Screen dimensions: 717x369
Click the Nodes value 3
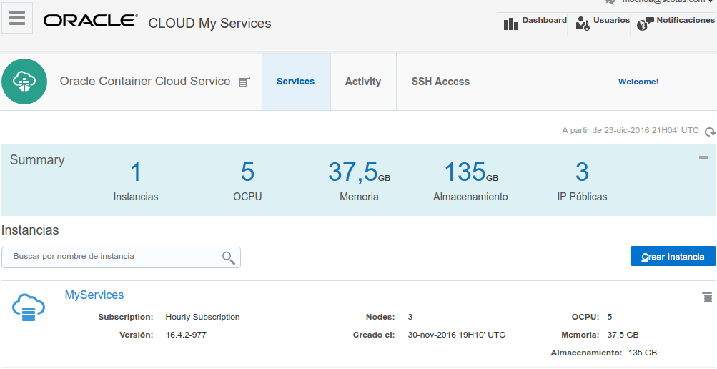410,317
